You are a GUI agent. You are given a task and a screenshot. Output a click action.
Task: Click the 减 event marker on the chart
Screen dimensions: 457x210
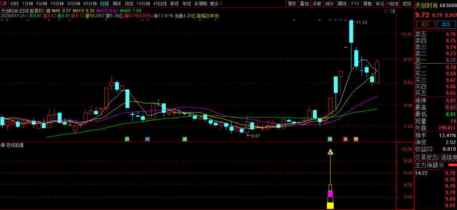click(184, 139)
